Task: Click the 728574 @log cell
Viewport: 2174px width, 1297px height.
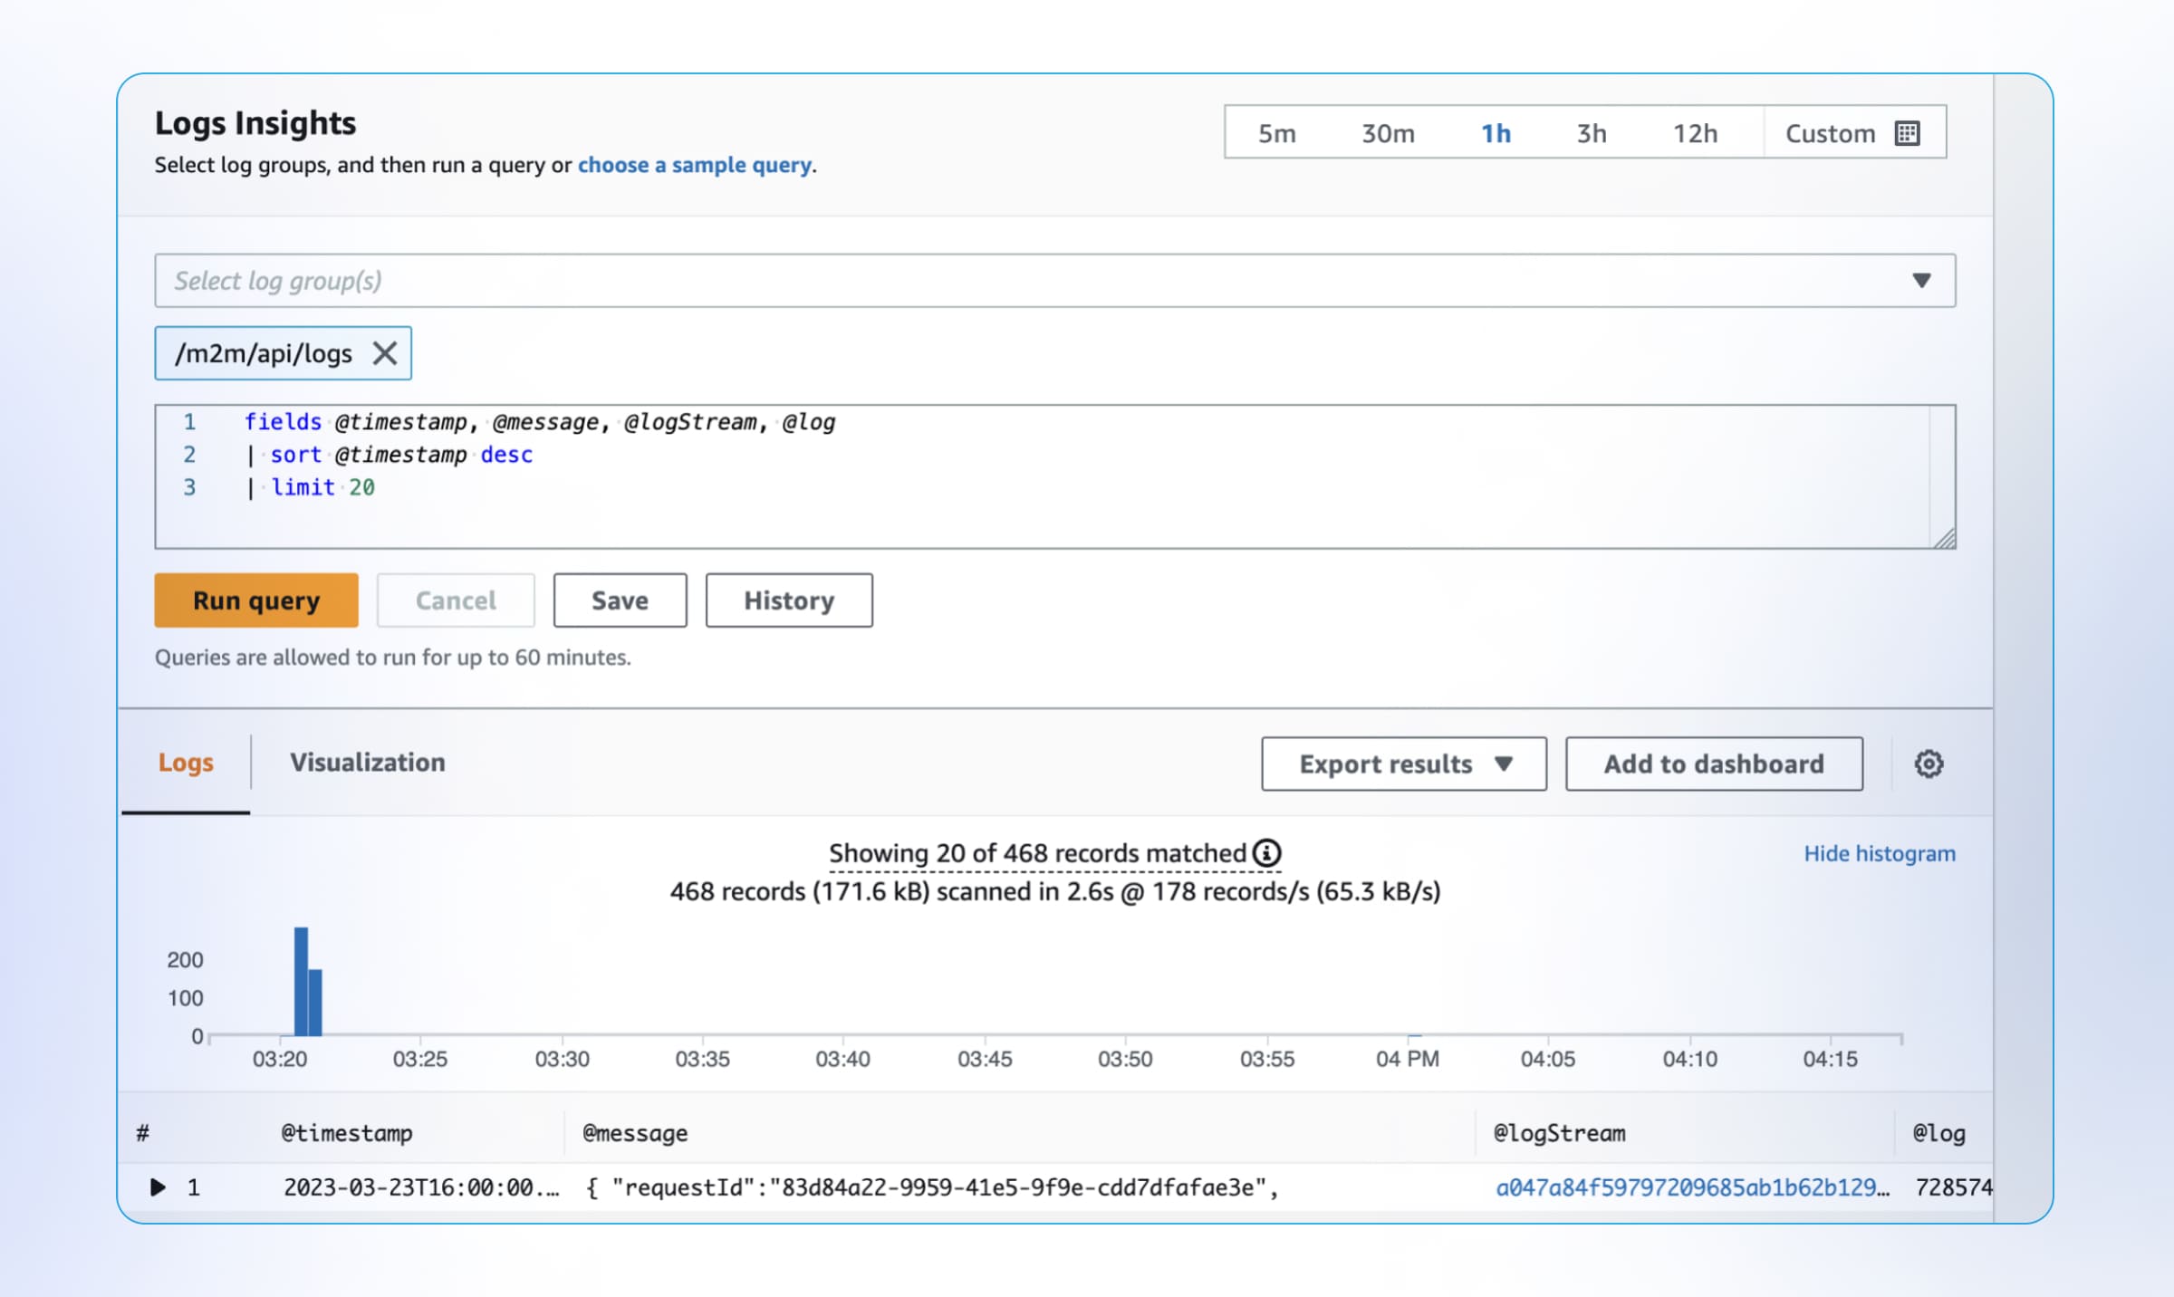Action: tap(1954, 1187)
